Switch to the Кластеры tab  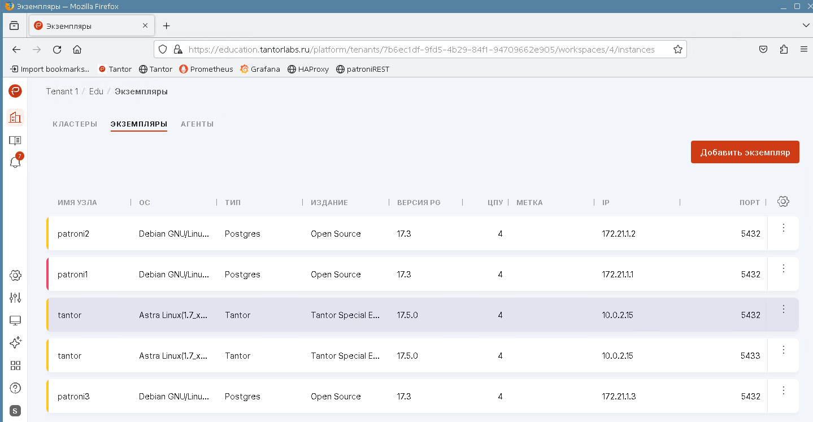75,124
